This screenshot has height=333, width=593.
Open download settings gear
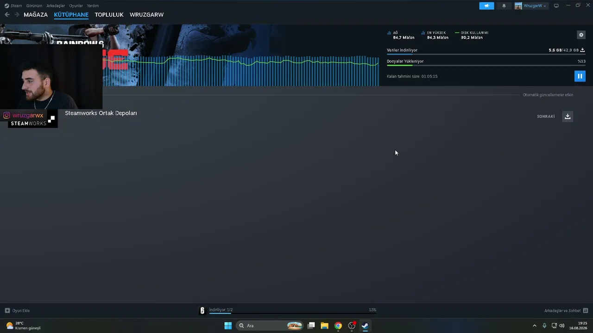(x=581, y=35)
